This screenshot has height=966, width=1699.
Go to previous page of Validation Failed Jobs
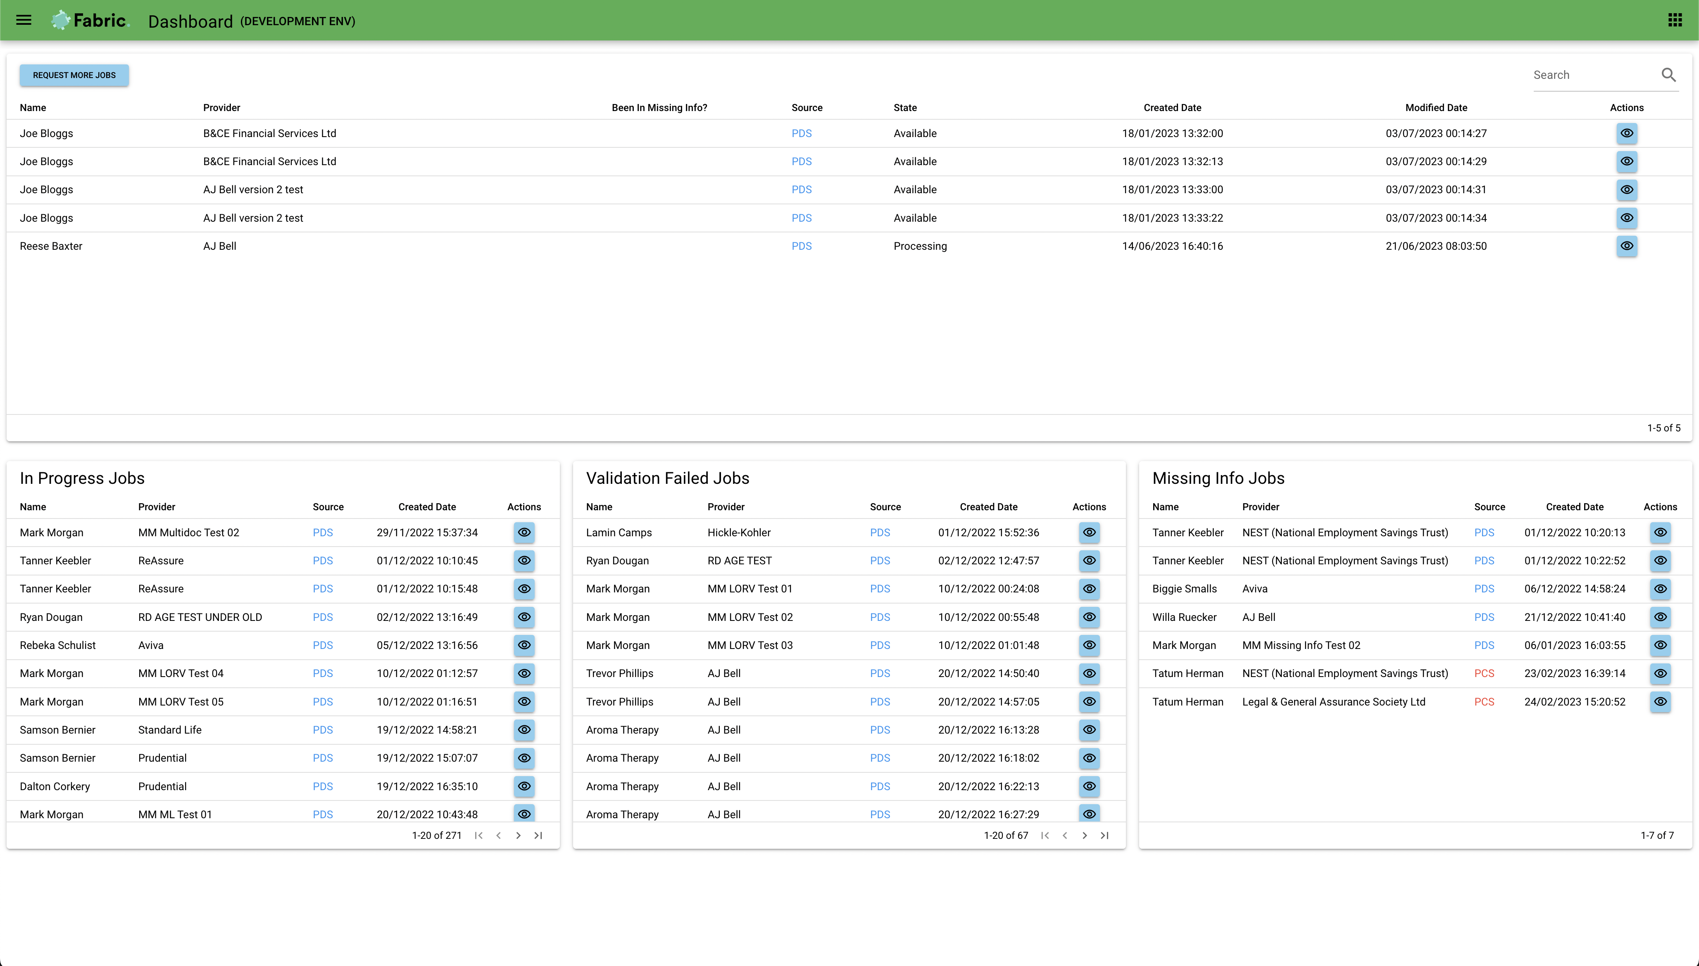coord(1065,835)
